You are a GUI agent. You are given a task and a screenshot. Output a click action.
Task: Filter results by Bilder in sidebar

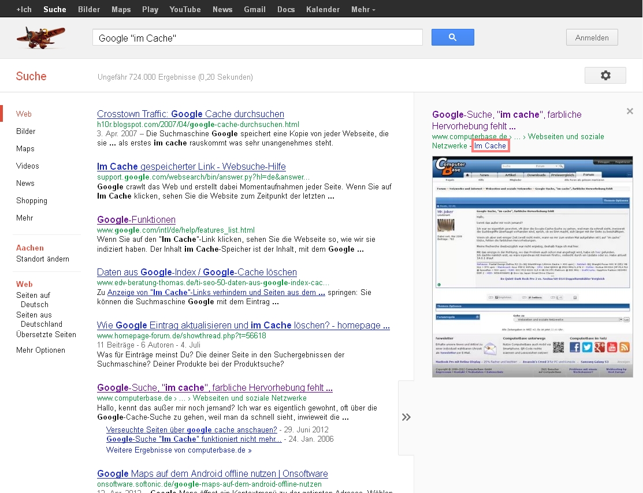point(26,131)
